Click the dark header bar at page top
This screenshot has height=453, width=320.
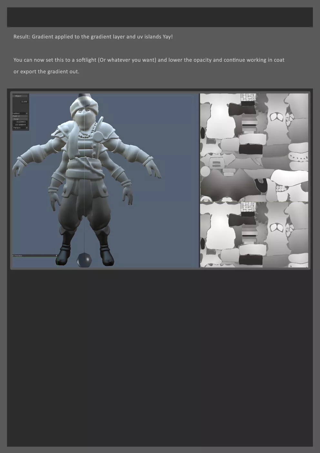point(160,17)
